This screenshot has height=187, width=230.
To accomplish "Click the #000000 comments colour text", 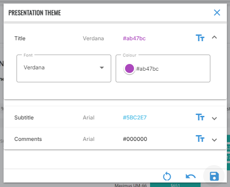I will coord(135,139).
